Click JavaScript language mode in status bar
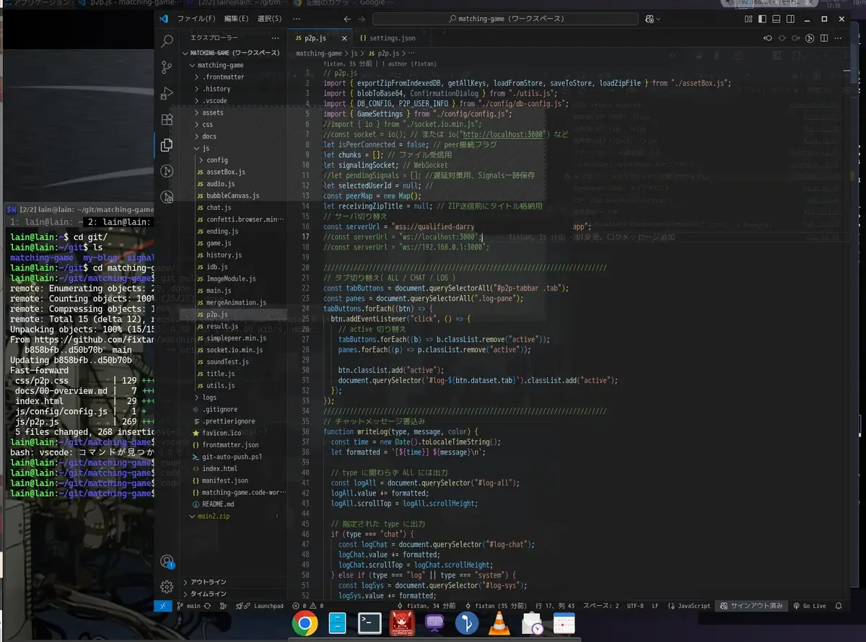 (x=689, y=606)
